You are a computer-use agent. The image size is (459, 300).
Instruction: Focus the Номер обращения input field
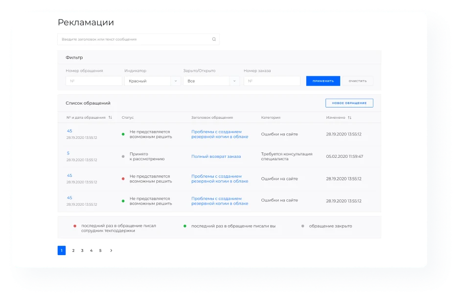click(x=94, y=81)
